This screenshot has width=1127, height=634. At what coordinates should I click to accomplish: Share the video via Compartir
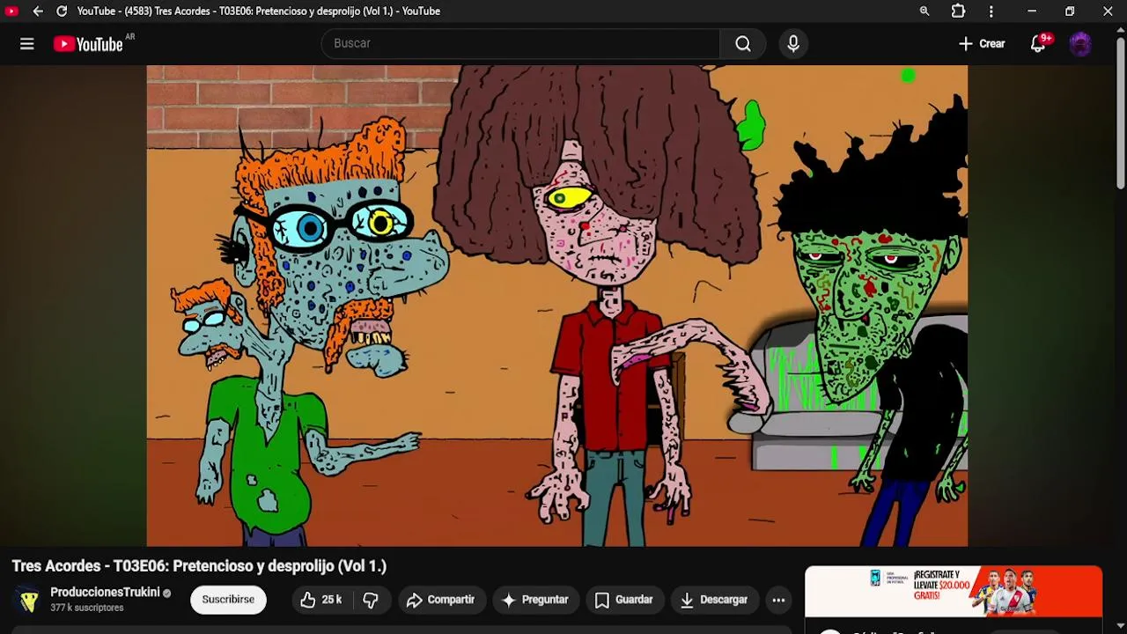pyautogui.click(x=440, y=600)
